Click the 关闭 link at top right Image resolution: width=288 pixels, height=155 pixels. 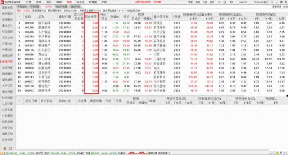point(285,6)
